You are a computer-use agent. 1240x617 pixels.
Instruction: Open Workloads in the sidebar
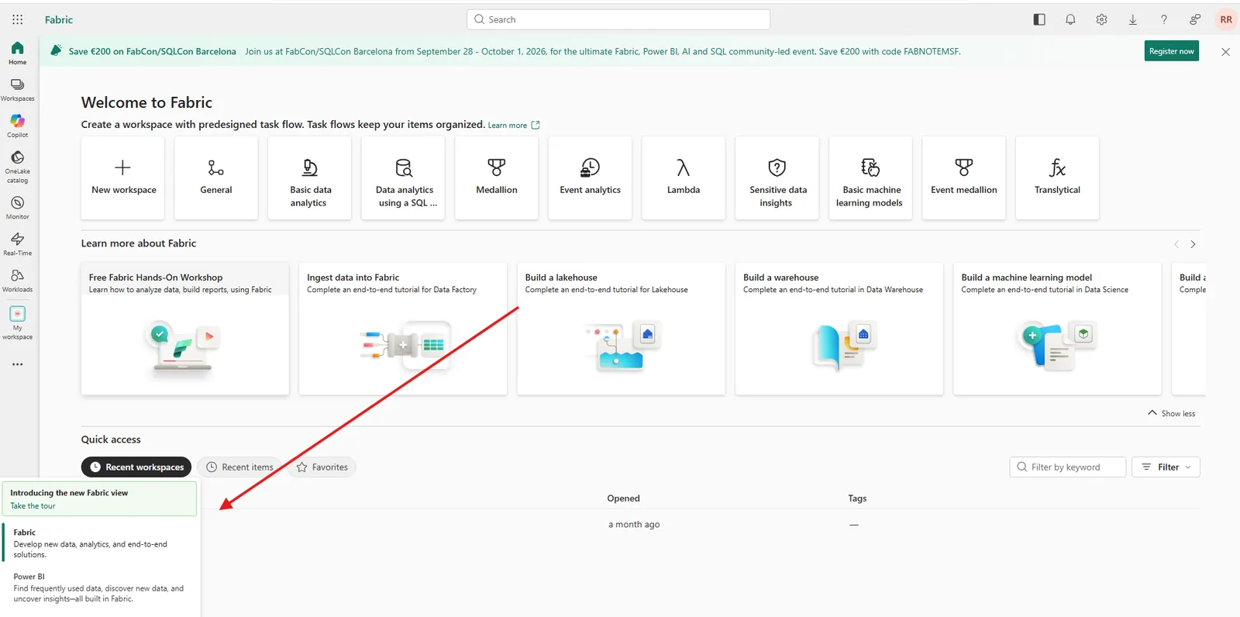[17, 281]
